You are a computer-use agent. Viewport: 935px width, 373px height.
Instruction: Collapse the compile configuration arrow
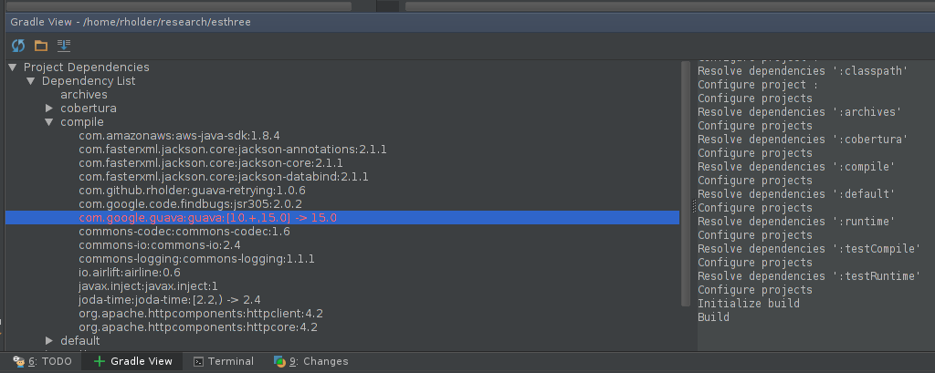(49, 122)
